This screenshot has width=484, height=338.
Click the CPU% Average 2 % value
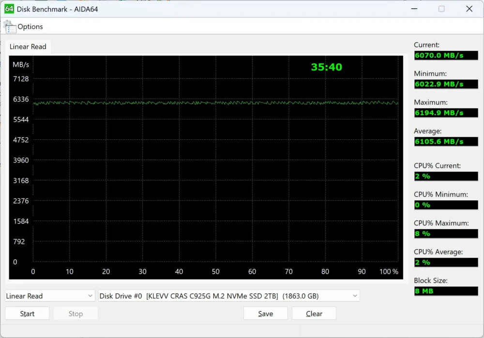[446, 262]
